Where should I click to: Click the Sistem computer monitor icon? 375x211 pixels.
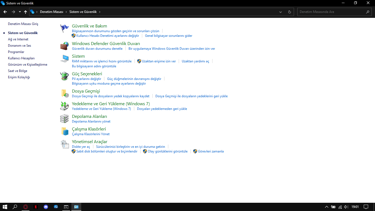point(65,59)
